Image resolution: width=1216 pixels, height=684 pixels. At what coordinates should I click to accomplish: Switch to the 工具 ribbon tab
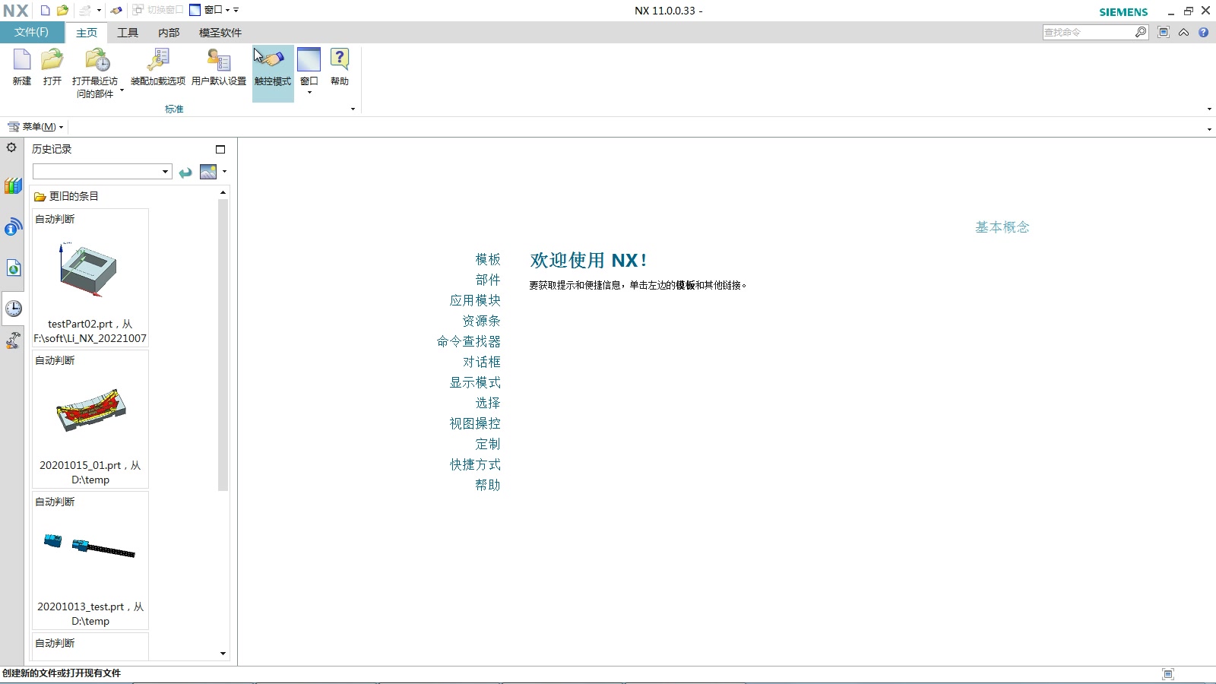pyautogui.click(x=128, y=33)
